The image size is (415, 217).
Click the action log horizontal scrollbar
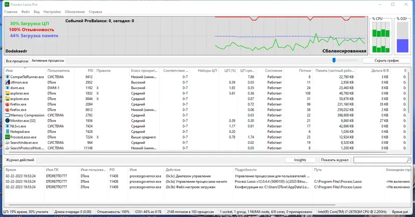pos(172,205)
